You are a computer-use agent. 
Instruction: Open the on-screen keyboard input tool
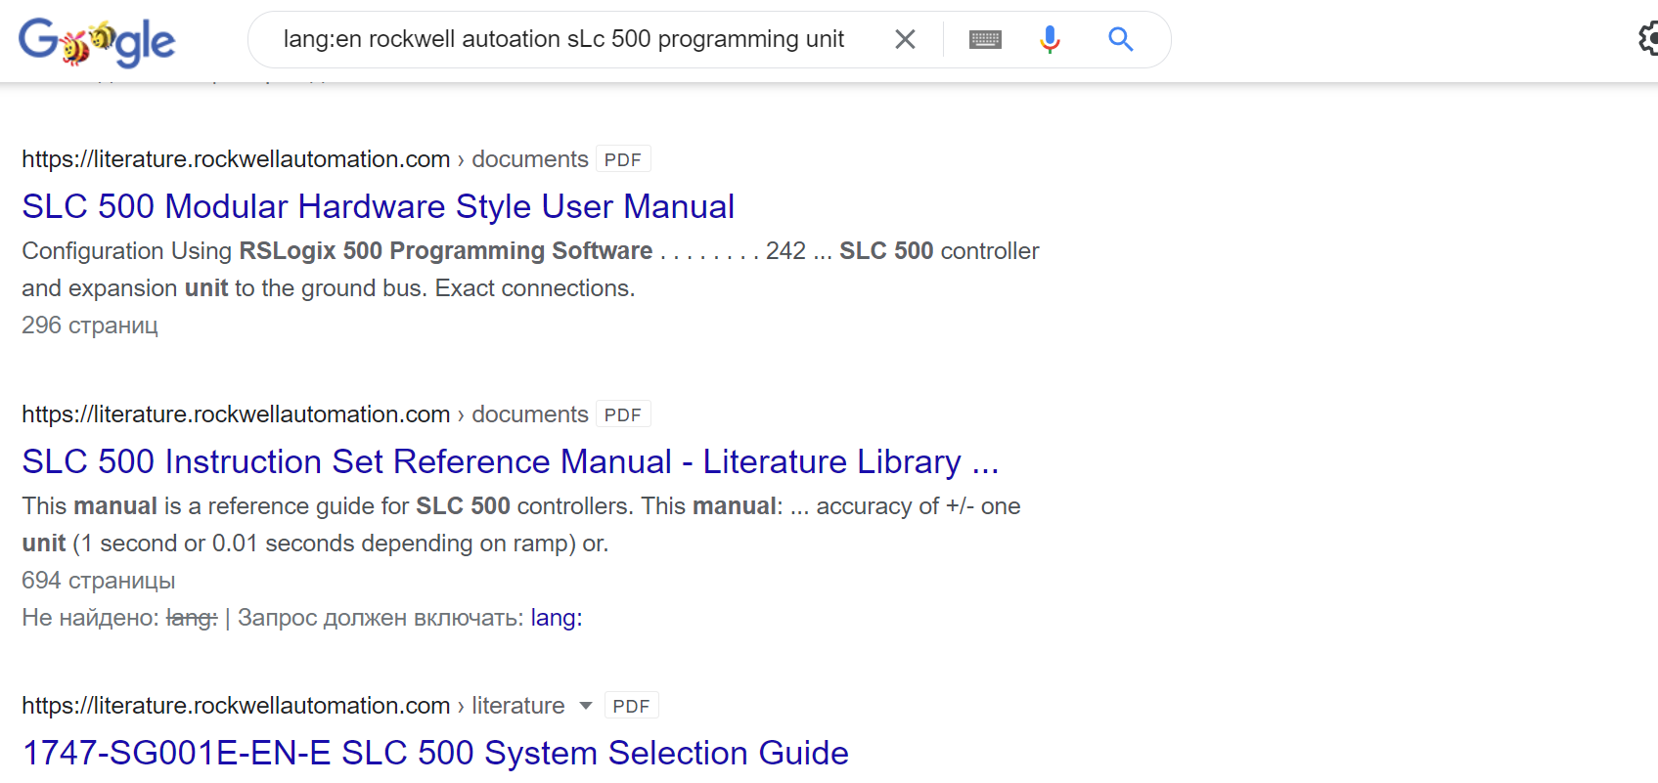click(x=985, y=39)
